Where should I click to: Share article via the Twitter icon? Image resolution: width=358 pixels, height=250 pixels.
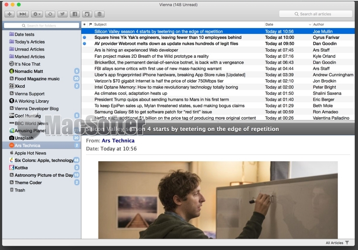(x=62, y=14)
